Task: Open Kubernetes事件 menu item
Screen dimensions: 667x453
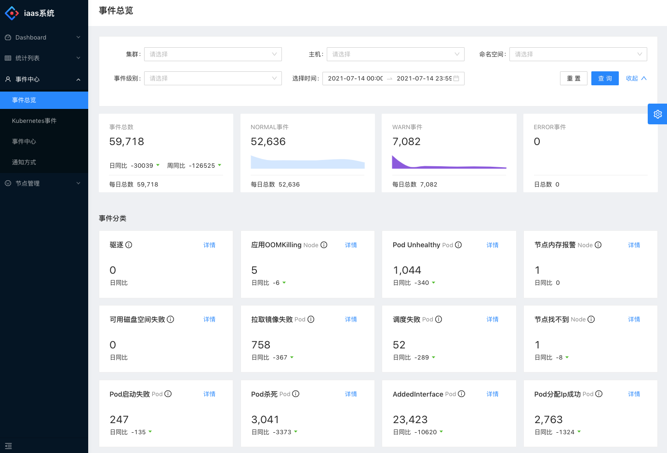Action: pyautogui.click(x=44, y=120)
